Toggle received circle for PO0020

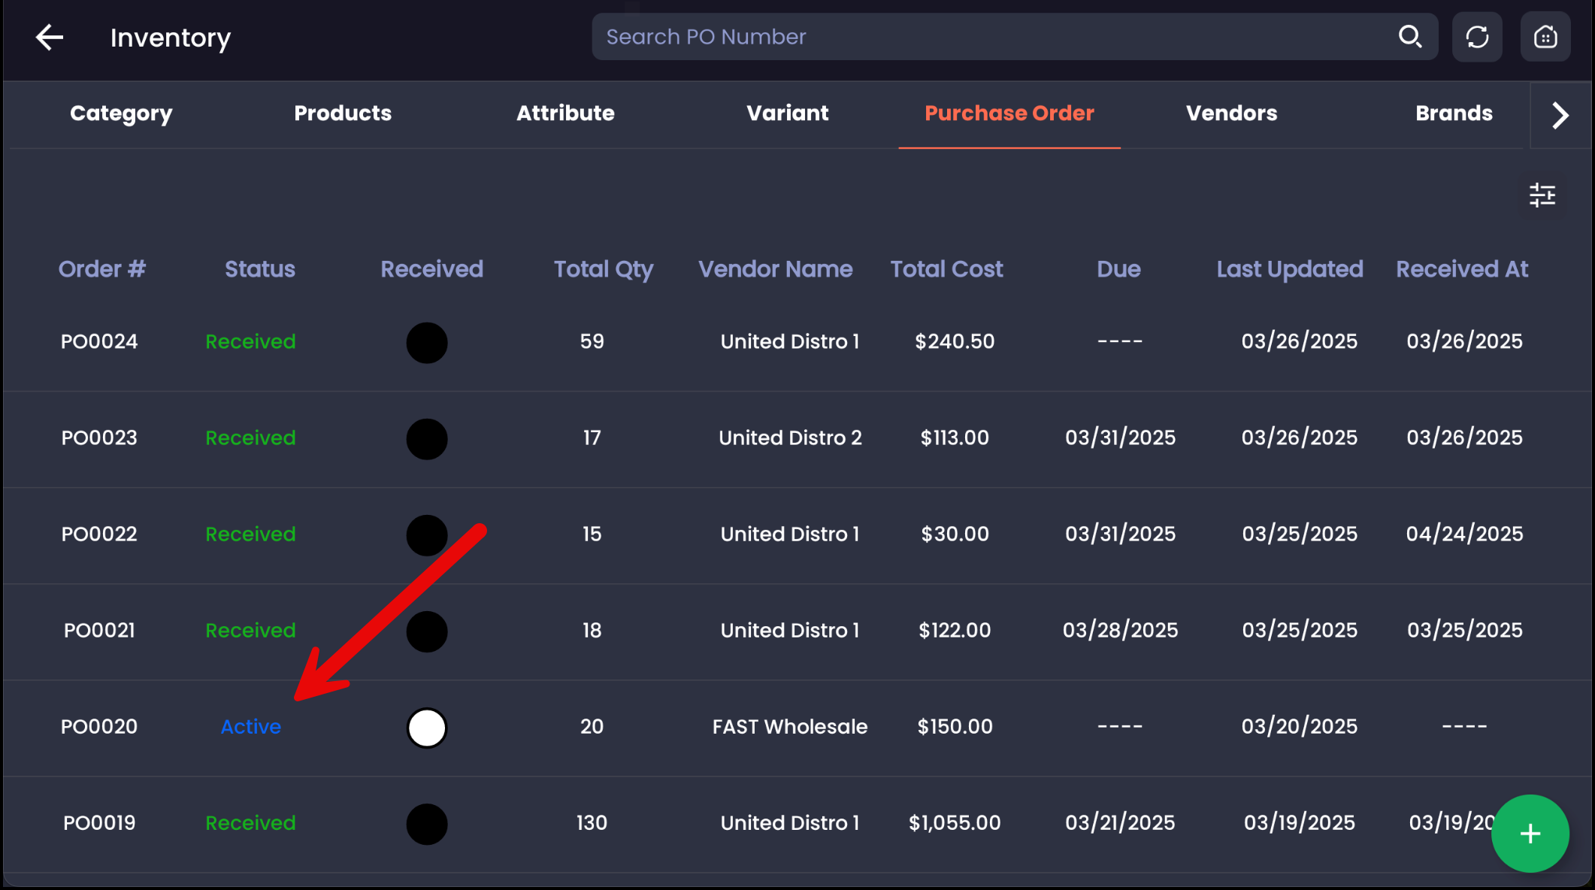[427, 728]
